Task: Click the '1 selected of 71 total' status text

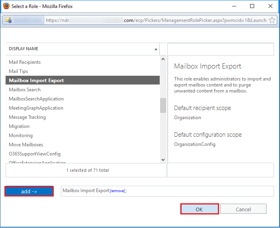Action: click(x=87, y=170)
